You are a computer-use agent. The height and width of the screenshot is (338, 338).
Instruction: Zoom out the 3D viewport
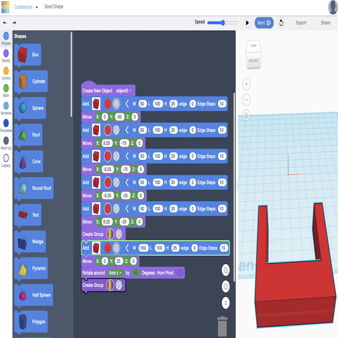click(246, 100)
